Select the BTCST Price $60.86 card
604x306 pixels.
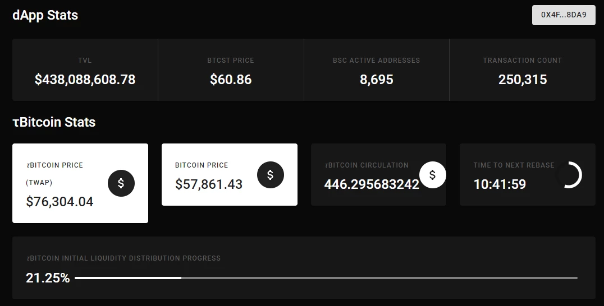tap(231, 69)
